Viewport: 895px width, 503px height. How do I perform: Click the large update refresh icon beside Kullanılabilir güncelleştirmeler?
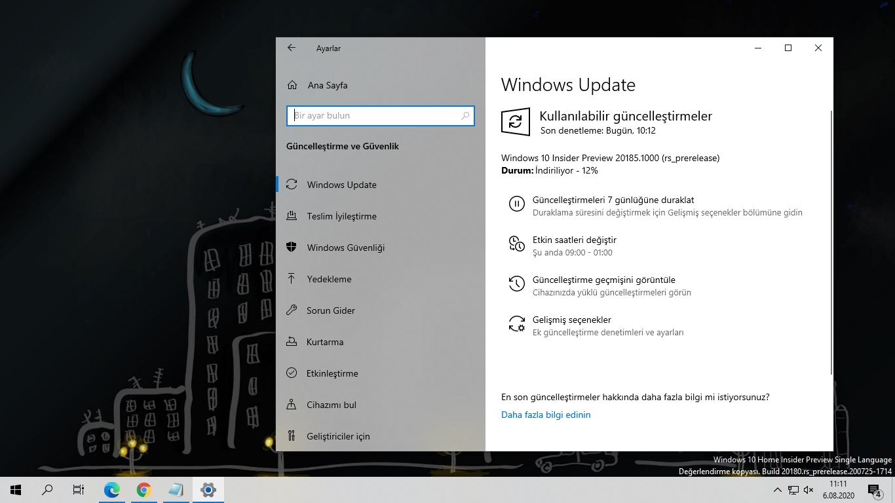click(x=516, y=122)
